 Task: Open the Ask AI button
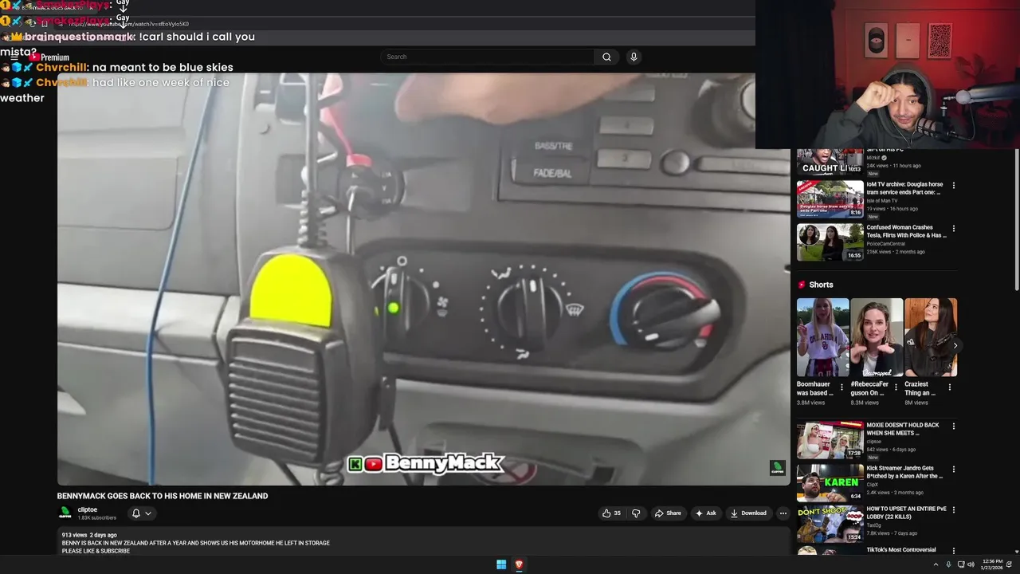(x=706, y=513)
